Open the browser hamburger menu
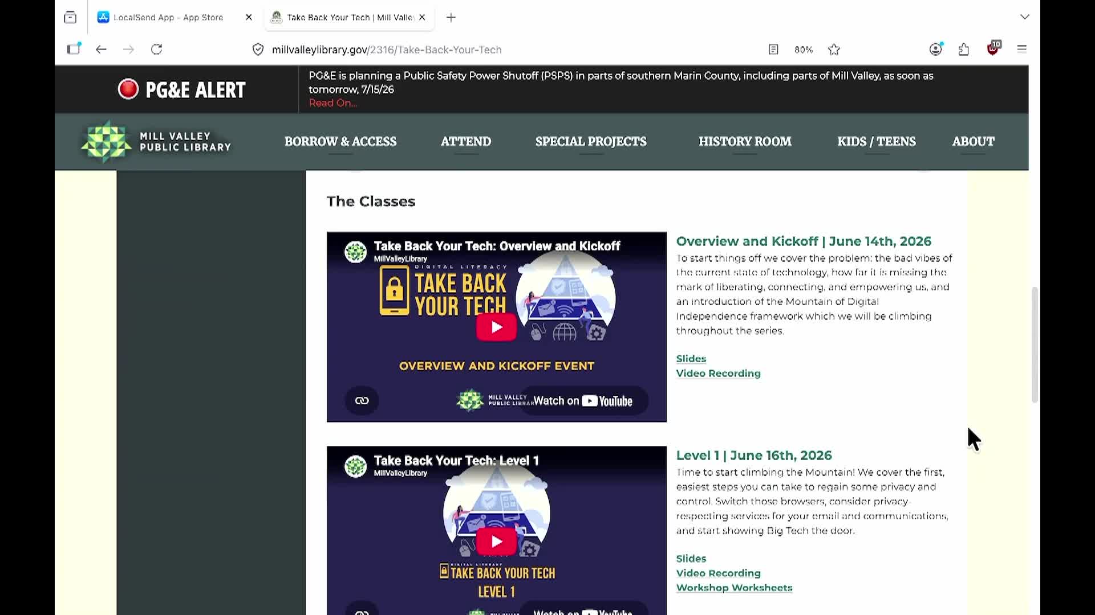This screenshot has height=615, width=1095. coord(1022,50)
